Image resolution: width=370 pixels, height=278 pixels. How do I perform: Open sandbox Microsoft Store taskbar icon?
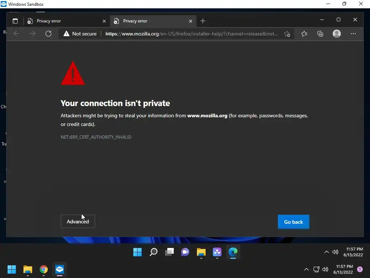click(217, 252)
